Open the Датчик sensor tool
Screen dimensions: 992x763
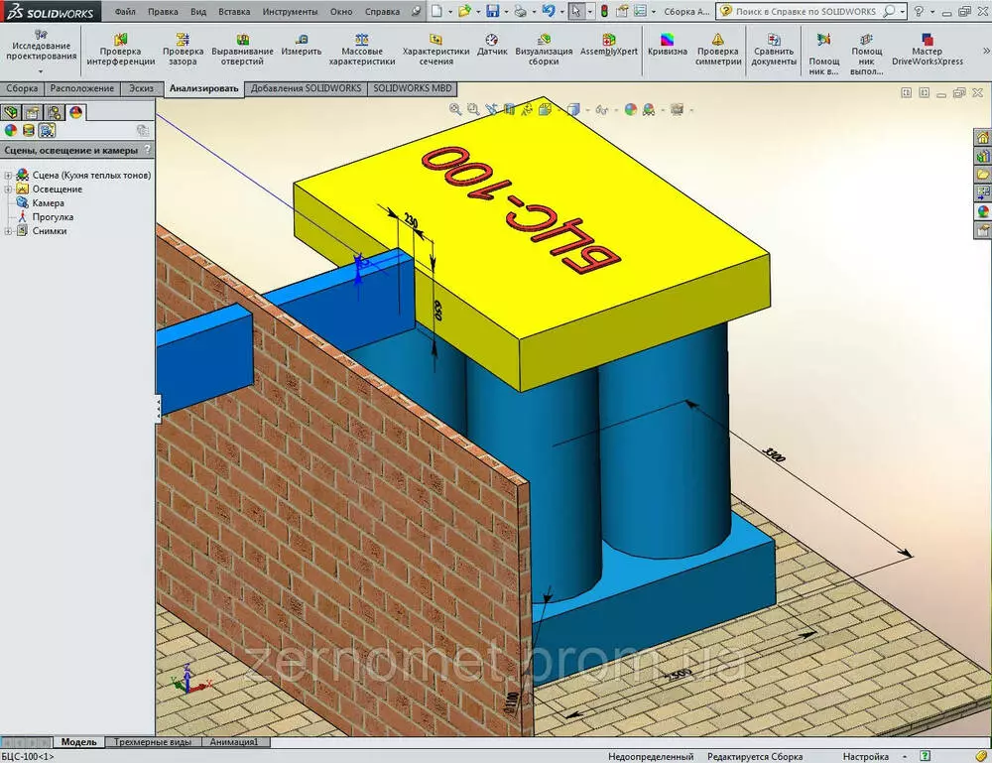tap(492, 45)
